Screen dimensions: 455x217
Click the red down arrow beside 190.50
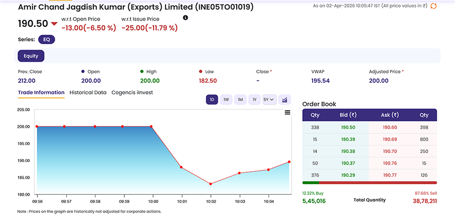[x=54, y=24]
